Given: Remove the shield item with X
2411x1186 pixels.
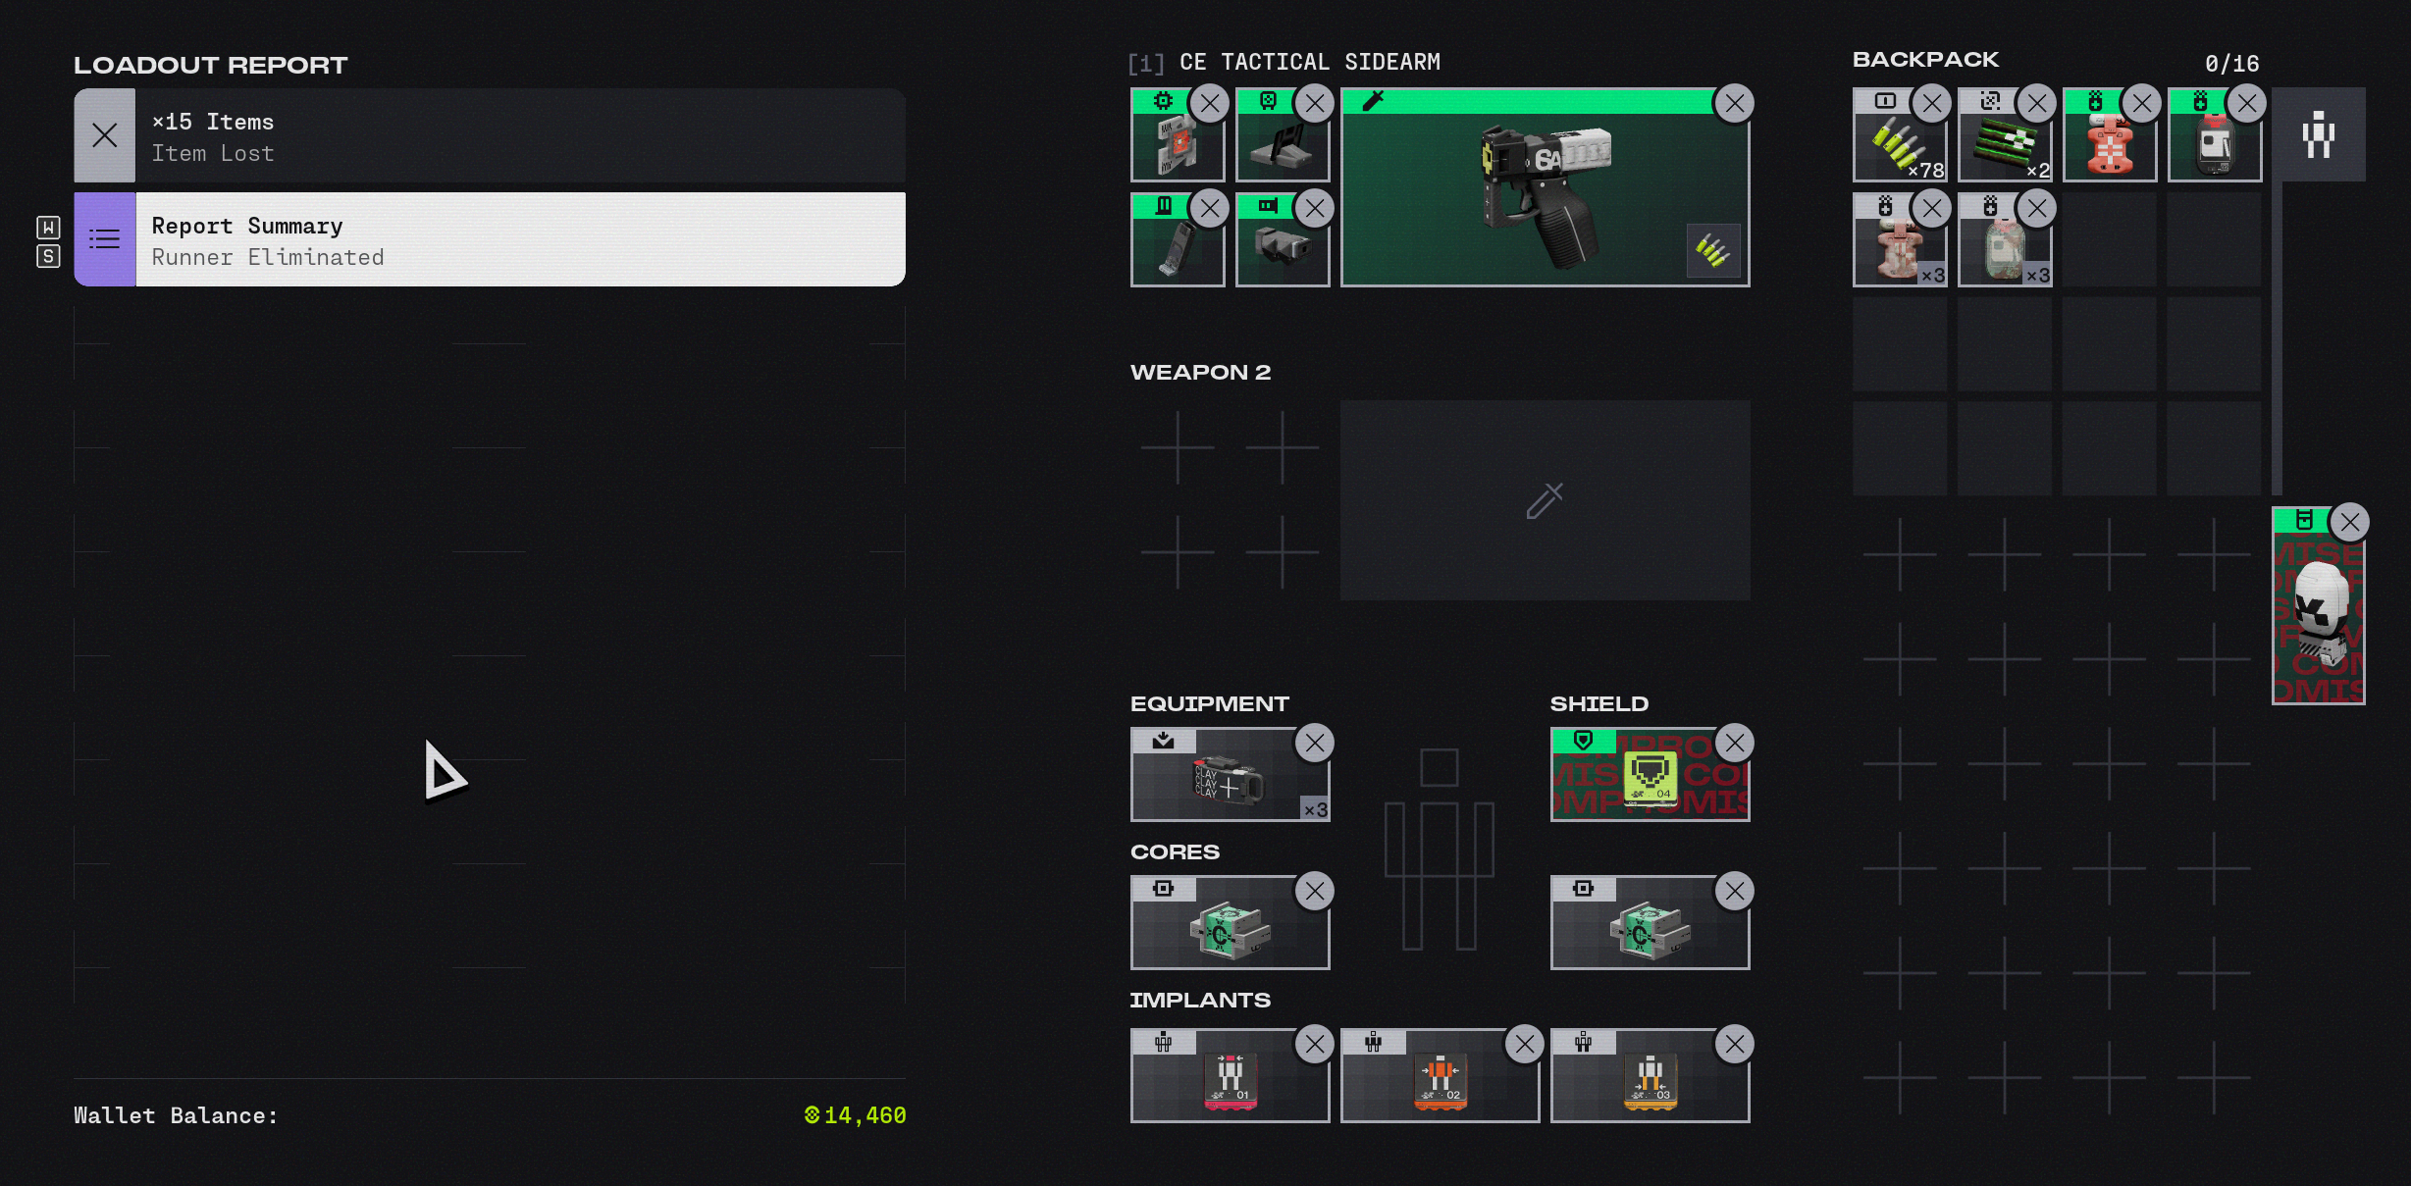Looking at the screenshot, I should pos(1735,744).
